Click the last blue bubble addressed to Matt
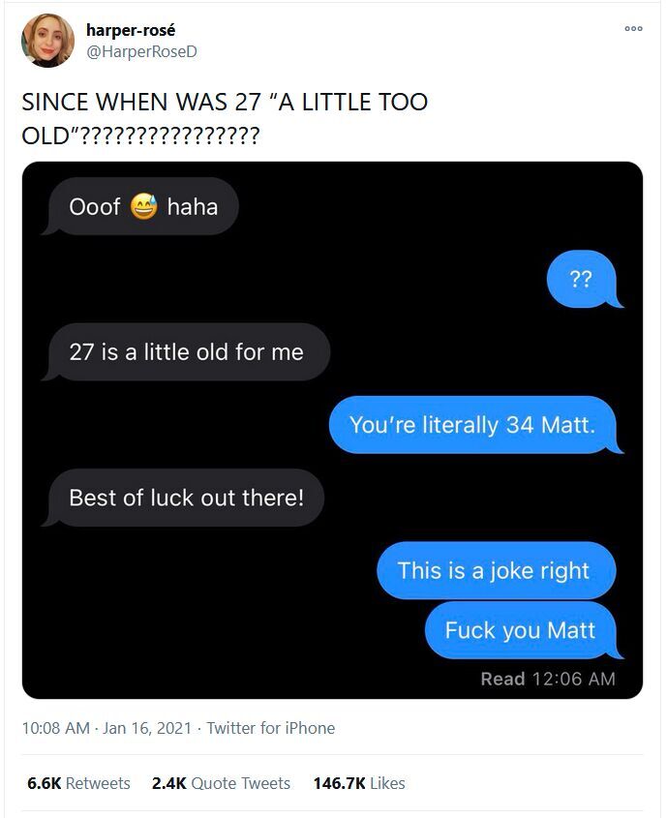 click(524, 630)
